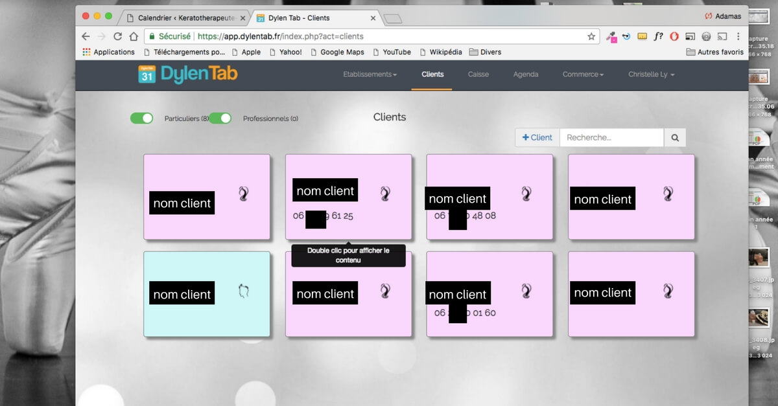Click the Opera extension icon in toolbar

674,37
